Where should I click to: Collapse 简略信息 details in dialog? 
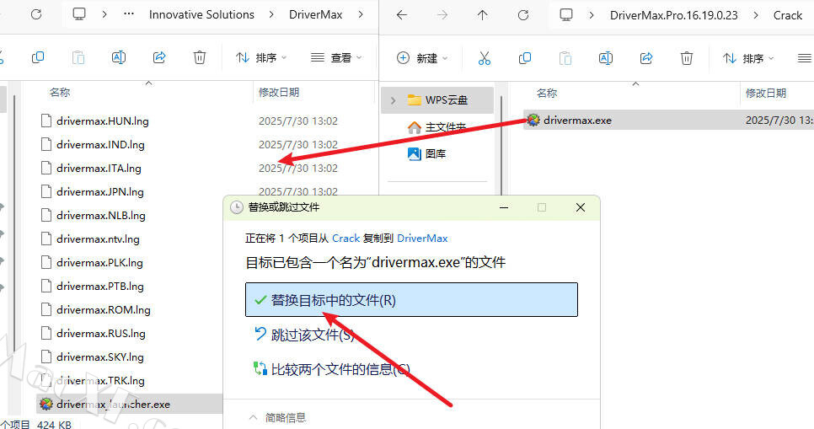278,417
